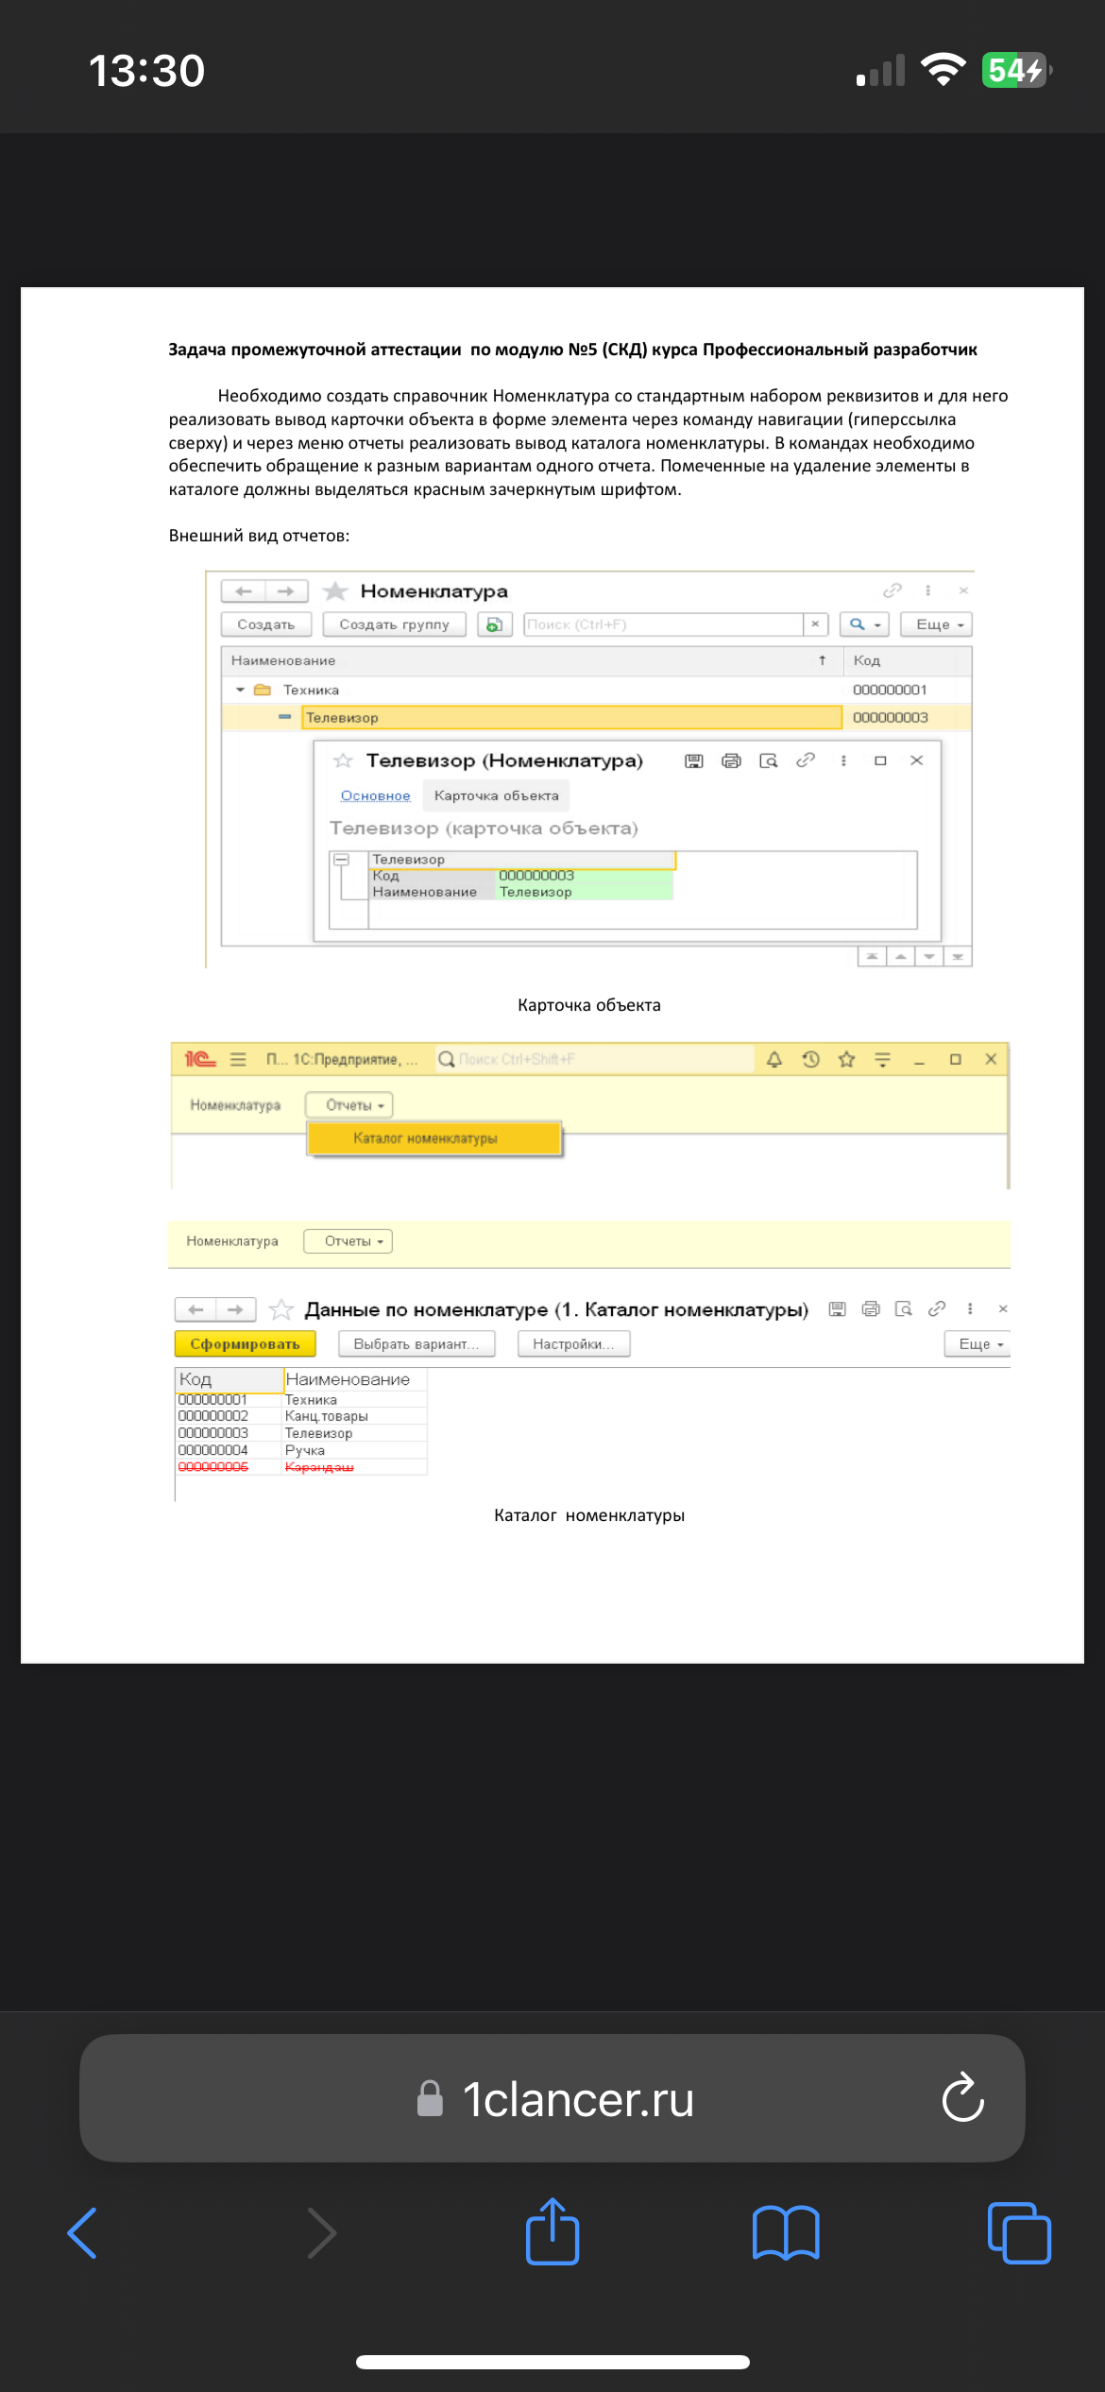This screenshot has width=1105, height=2392.
Task: Click the notification bell in 1C header
Action: point(774,1059)
